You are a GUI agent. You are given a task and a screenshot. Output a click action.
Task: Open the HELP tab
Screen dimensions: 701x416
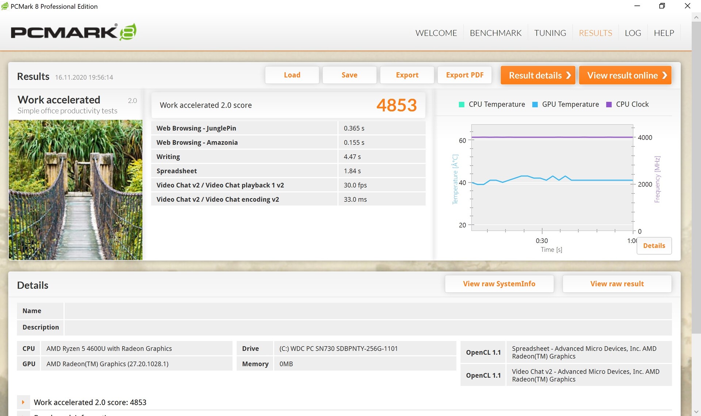click(664, 33)
